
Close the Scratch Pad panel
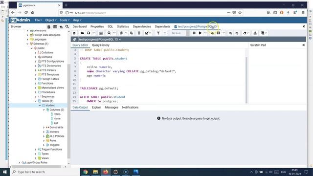pyautogui.click(x=303, y=45)
